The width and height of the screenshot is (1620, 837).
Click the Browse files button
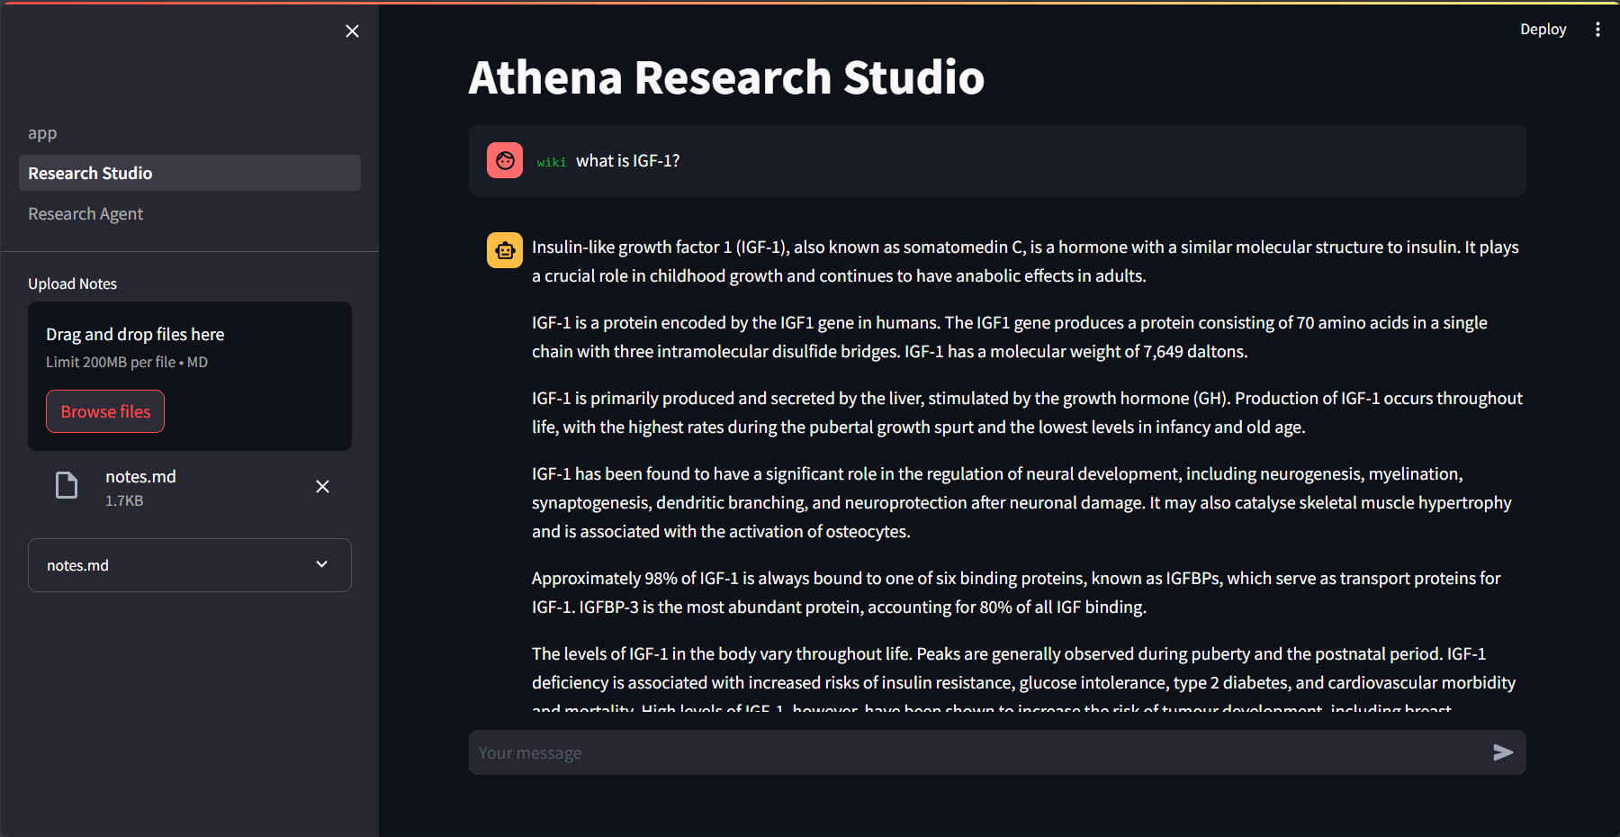pos(104,410)
